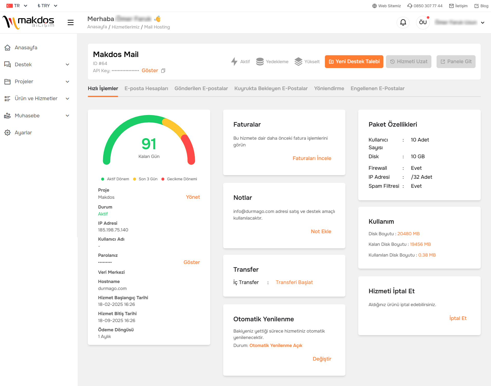Open Yedekleme backup database icon
The image size is (491, 386).
260,62
